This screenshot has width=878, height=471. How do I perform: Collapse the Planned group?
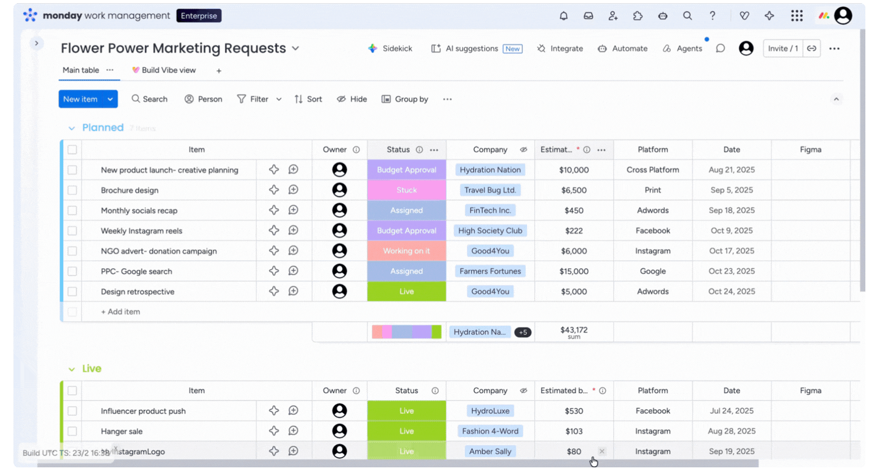point(72,128)
